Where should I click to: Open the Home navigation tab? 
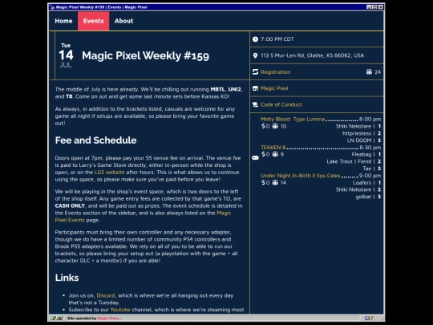(x=63, y=21)
